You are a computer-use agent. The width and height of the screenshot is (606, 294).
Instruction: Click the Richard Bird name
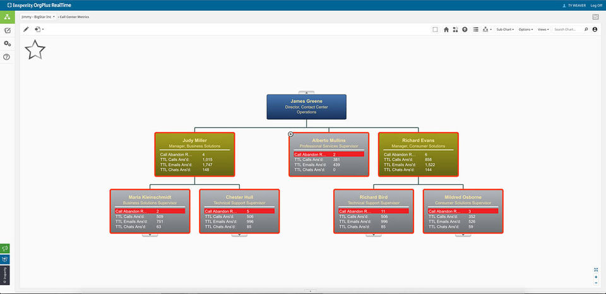tap(373, 197)
